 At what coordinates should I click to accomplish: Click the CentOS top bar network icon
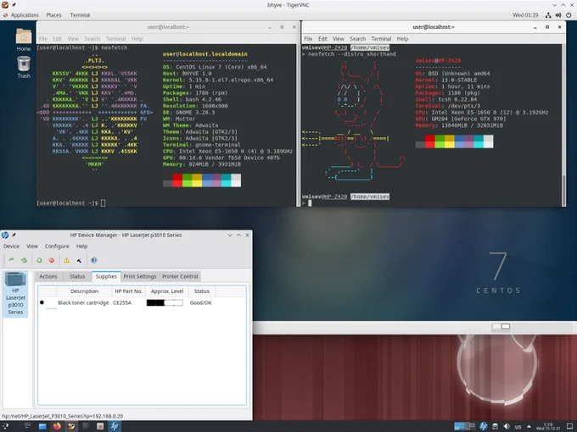pos(548,15)
